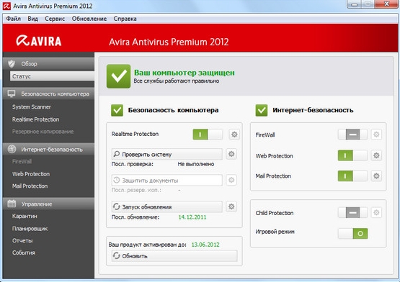Click the Обновить license button
Screen dimensions: 400x282
[x=174, y=256]
